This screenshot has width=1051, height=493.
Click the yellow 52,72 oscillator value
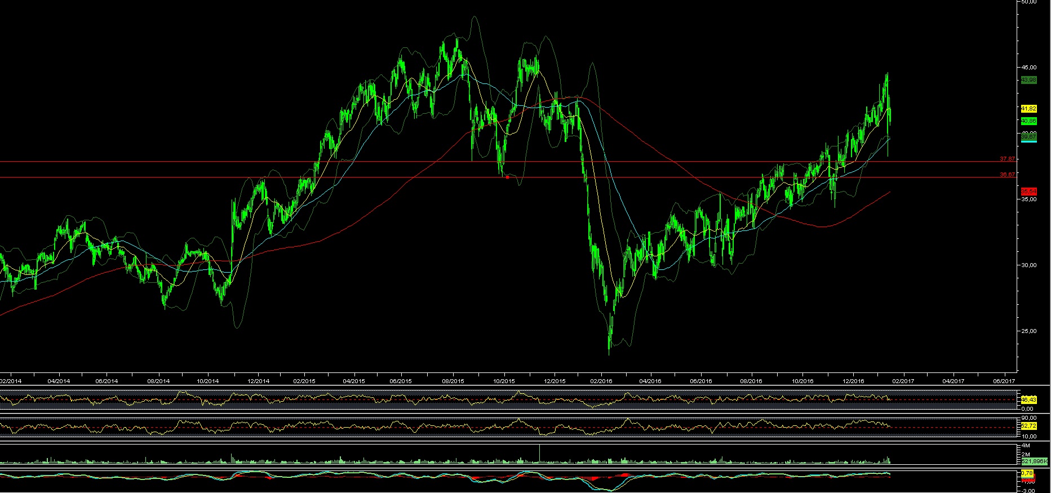1028,426
